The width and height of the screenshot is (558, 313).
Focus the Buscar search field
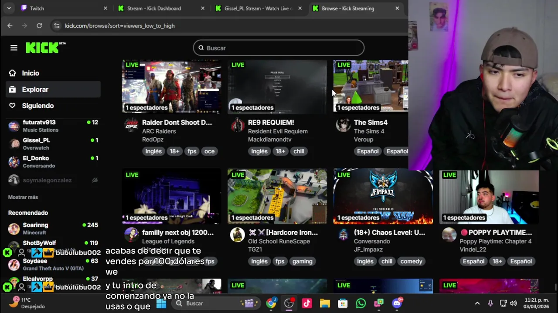click(279, 48)
